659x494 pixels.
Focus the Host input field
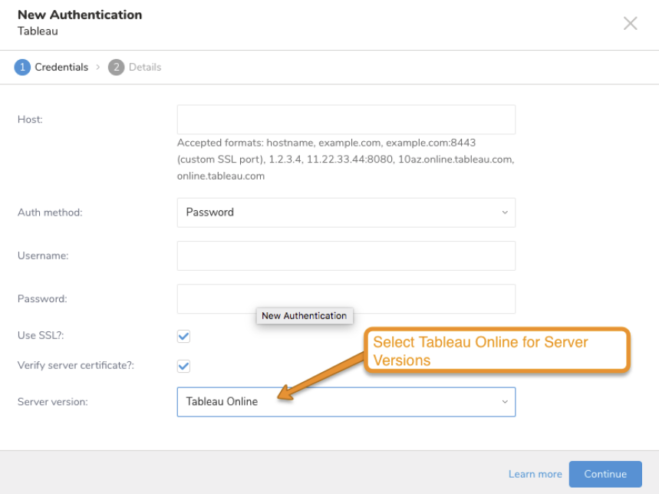click(x=346, y=120)
